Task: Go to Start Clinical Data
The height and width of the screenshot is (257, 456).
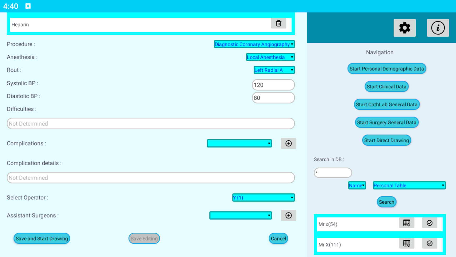Action: [x=386, y=87]
